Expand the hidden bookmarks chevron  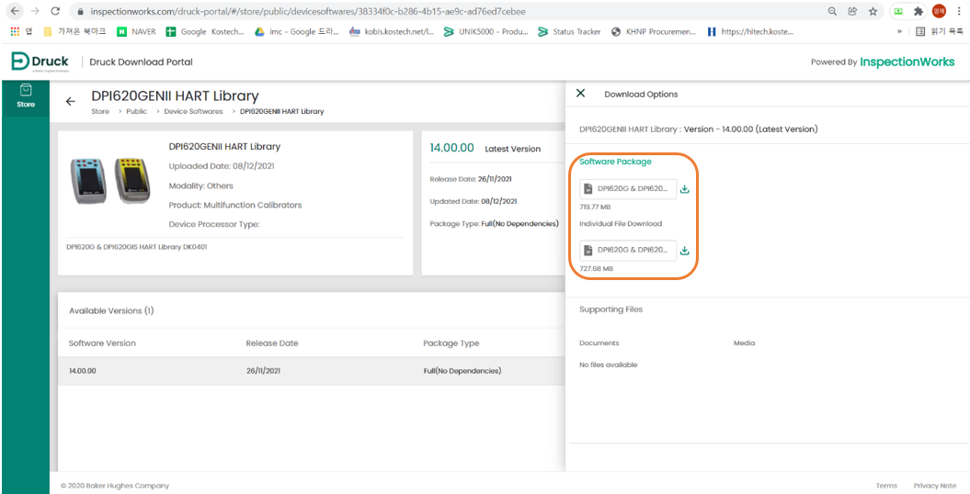coord(899,31)
